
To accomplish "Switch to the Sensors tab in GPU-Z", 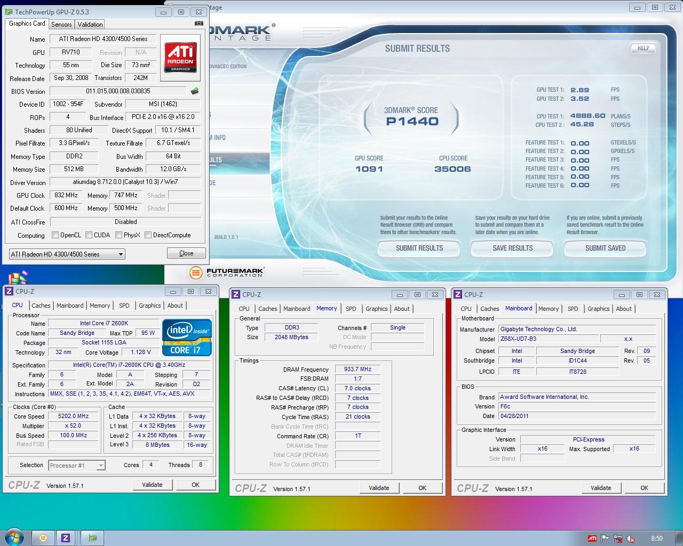I will coord(61,25).
